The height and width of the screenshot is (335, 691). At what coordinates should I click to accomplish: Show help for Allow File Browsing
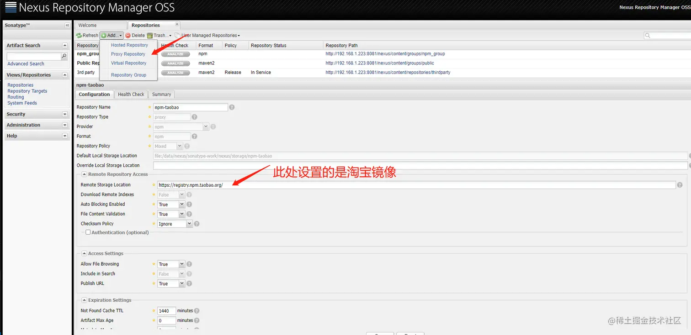[189, 264]
